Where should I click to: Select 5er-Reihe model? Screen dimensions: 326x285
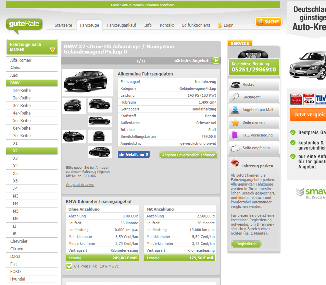click(x=32, y=120)
